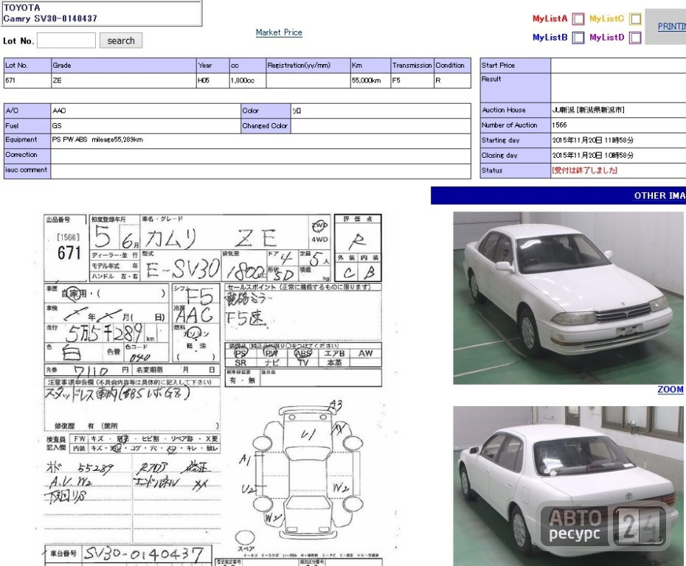
Task: Open the front view car photo
Action: click(568, 298)
